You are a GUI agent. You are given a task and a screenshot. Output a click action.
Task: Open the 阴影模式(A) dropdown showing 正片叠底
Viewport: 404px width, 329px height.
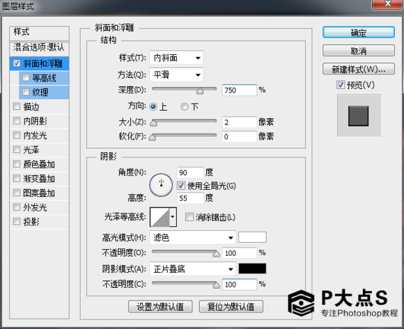pyautogui.click(x=193, y=269)
